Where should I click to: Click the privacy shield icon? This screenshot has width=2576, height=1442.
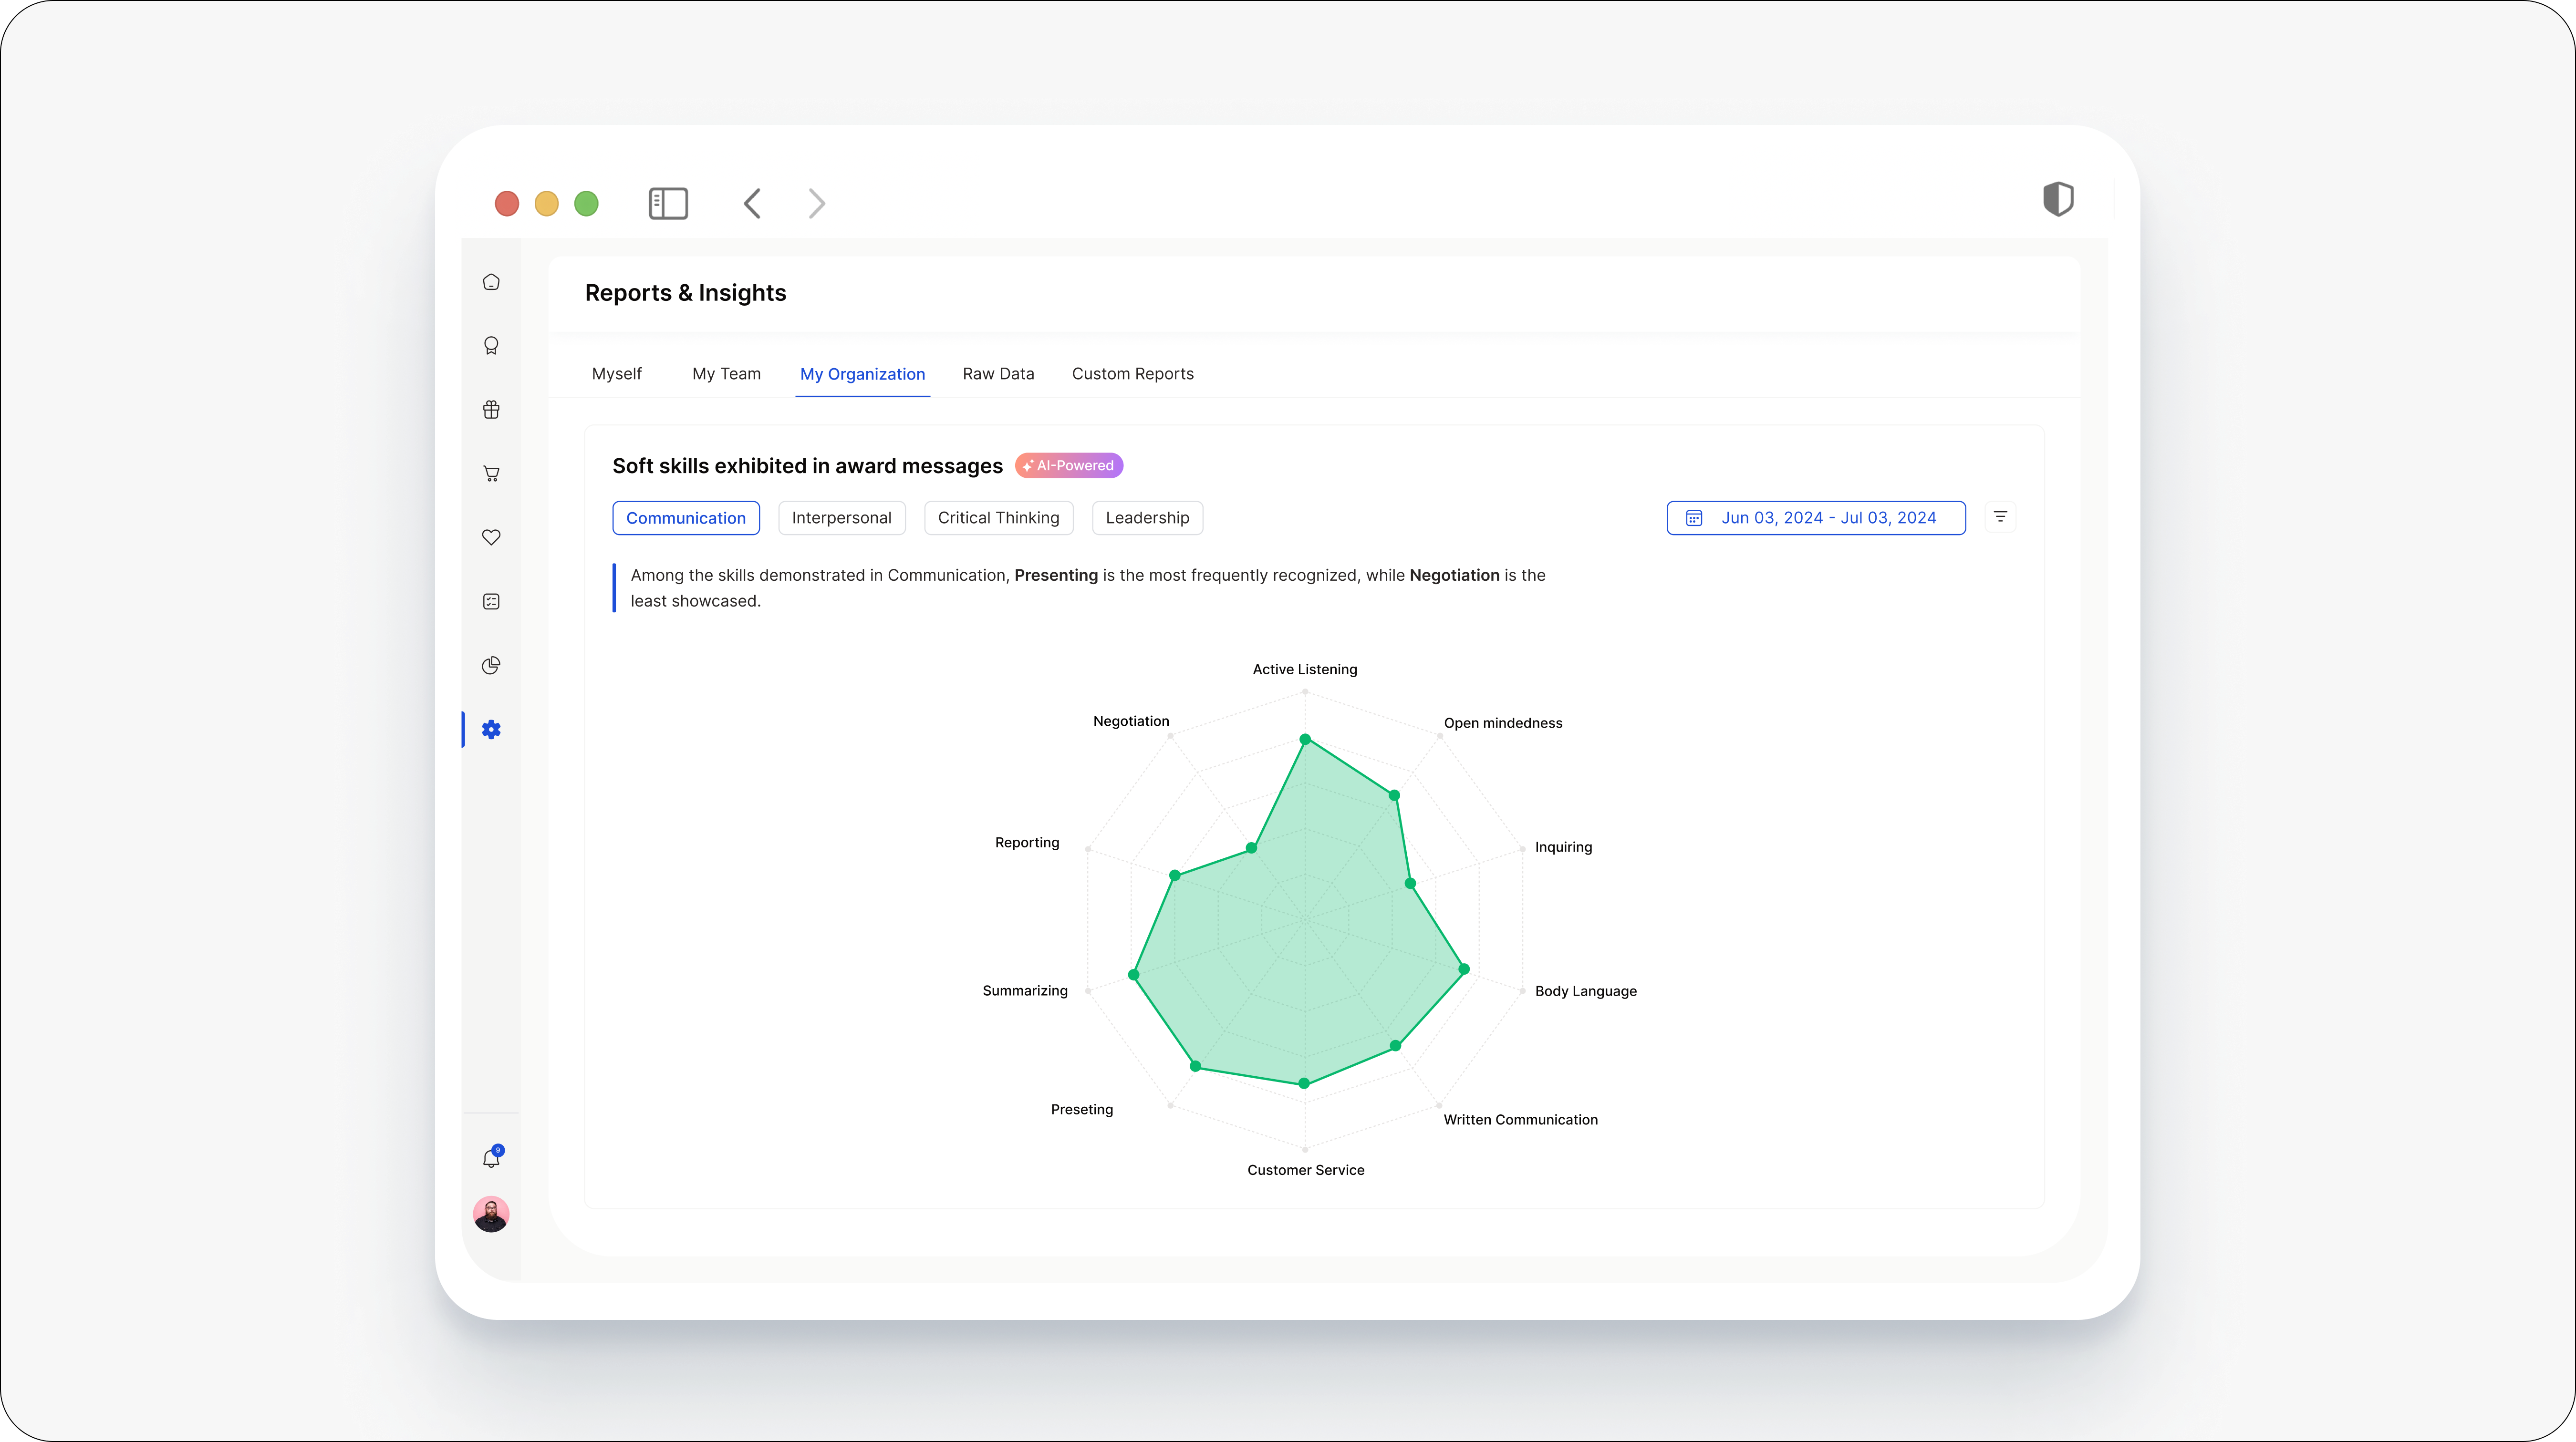[x=2058, y=199]
